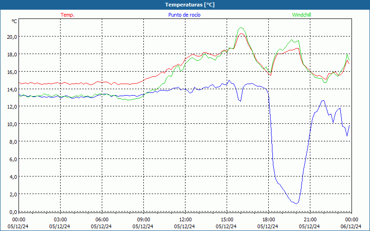Viewport: 370px width, 231px height.
Task: Click the 10,0 y-axis value
Action: (x=12, y=124)
